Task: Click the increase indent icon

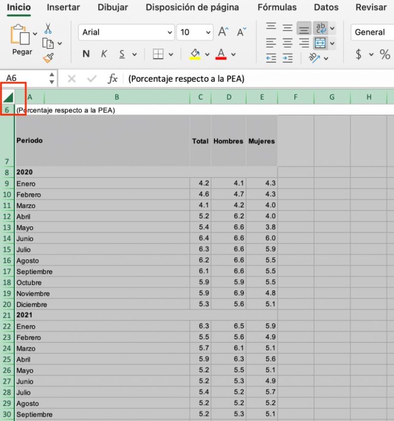Action: (x=288, y=58)
